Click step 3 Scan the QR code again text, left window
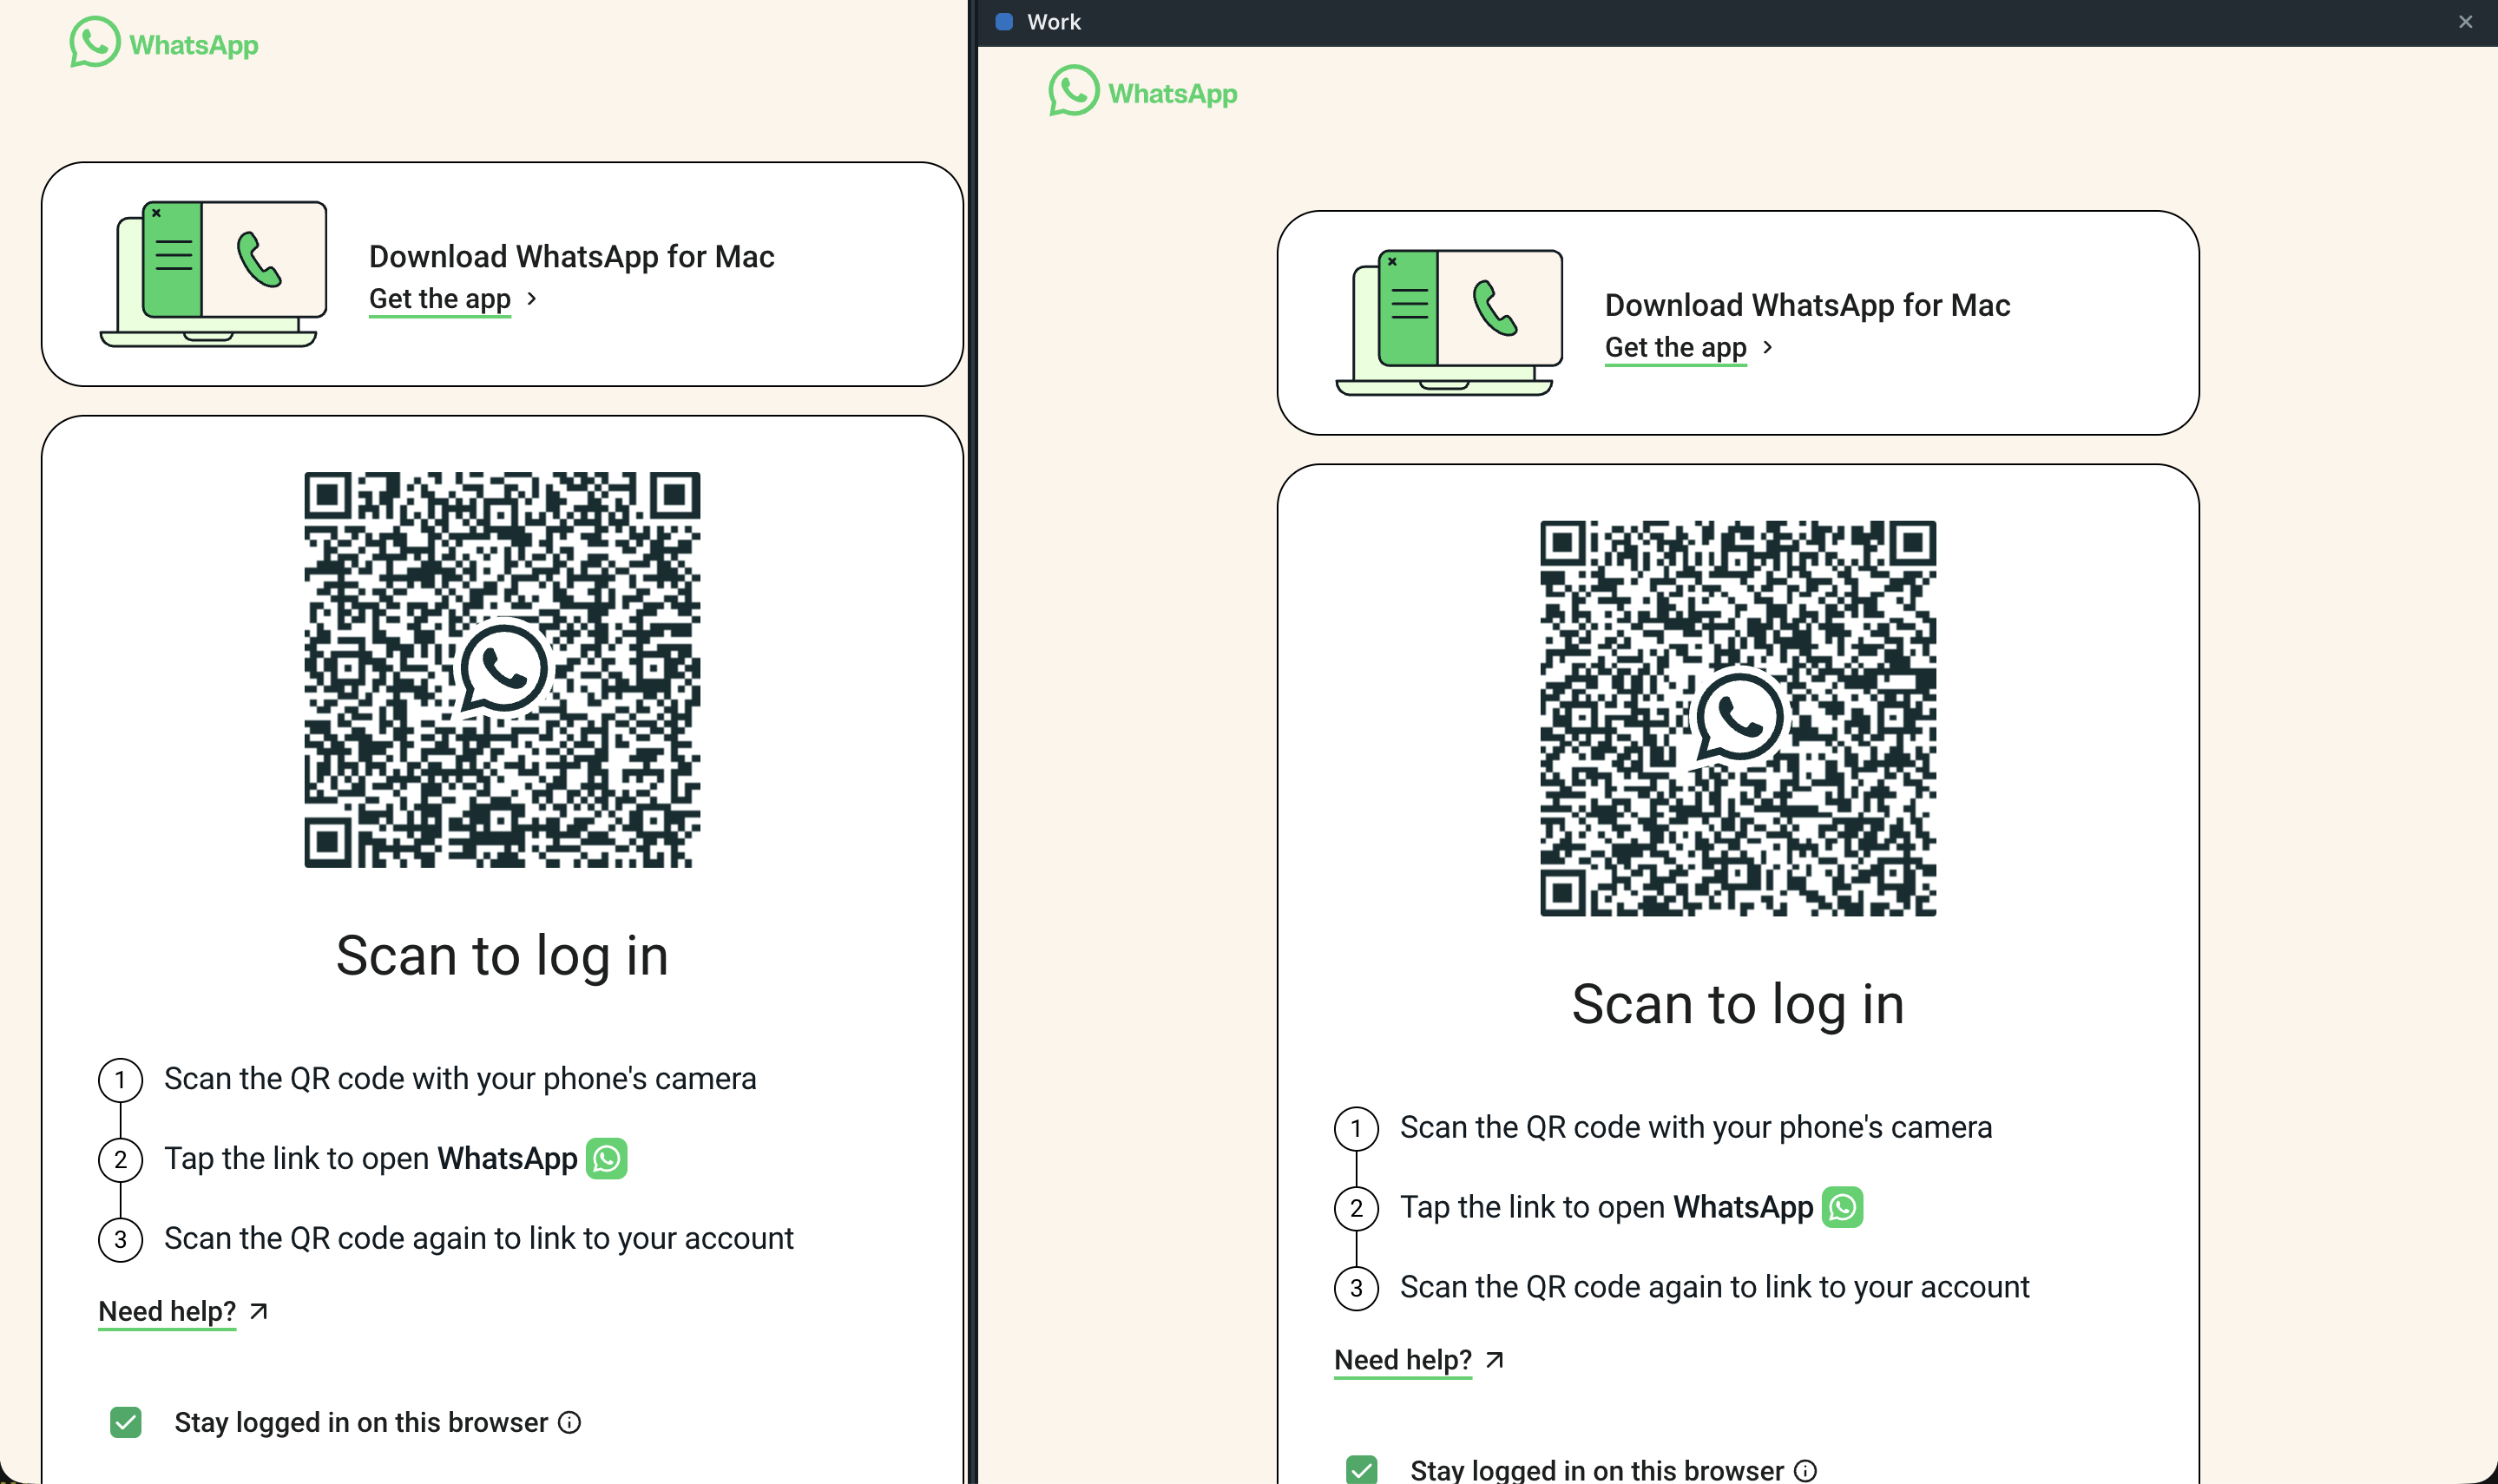This screenshot has width=2498, height=1484. pos(479,1239)
